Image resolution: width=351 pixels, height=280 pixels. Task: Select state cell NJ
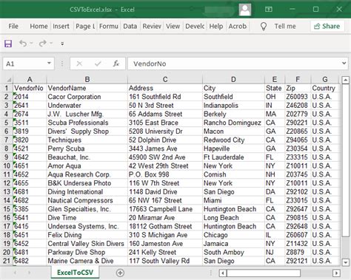(275, 253)
